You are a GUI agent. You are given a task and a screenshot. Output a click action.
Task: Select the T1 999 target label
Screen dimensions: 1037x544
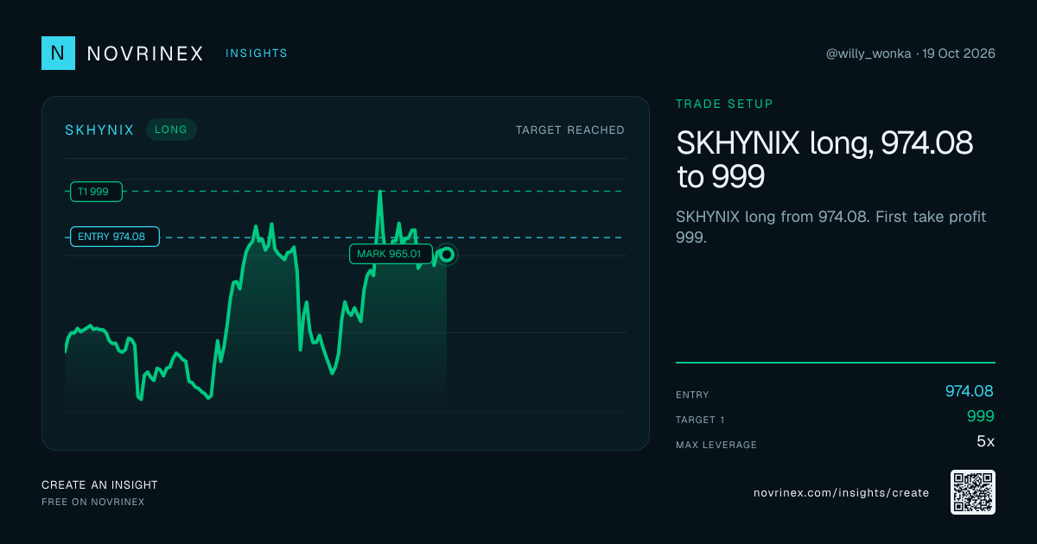pyautogui.click(x=96, y=192)
